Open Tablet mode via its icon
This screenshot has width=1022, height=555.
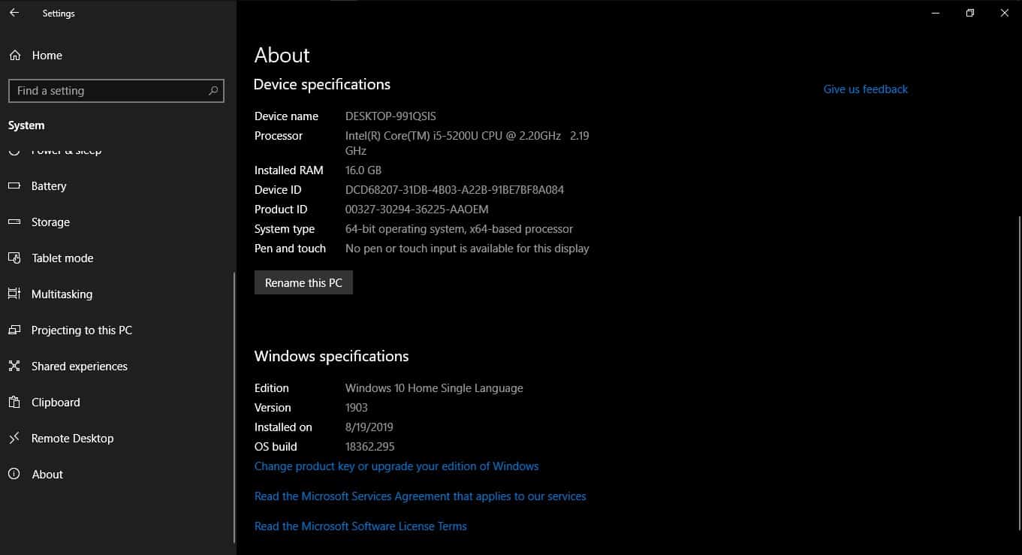pos(14,258)
